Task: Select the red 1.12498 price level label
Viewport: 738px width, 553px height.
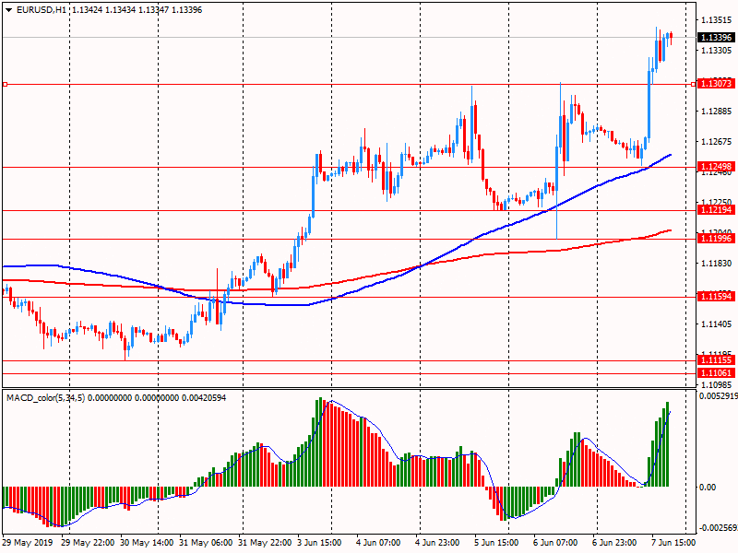Action: 716,167
